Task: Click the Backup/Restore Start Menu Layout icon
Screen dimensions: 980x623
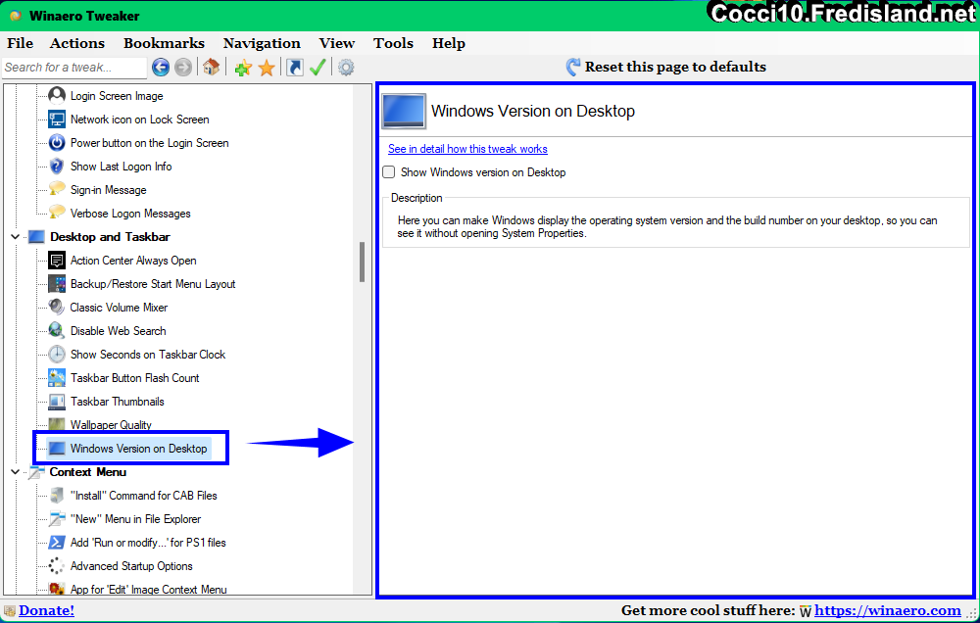Action: tap(57, 284)
